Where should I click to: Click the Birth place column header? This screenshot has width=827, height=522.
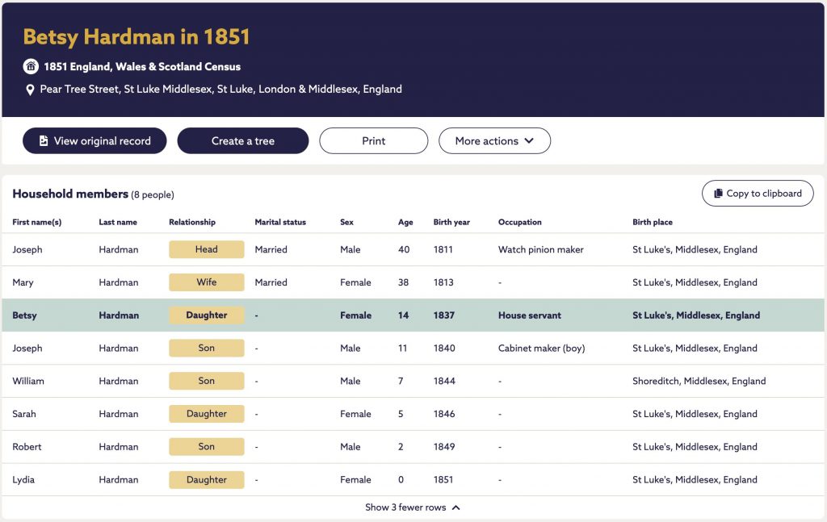tap(653, 223)
